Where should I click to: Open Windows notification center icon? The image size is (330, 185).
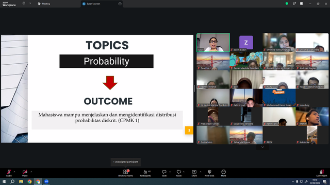325,181
